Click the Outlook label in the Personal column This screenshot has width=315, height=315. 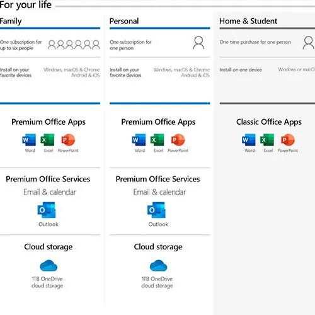coord(158,224)
